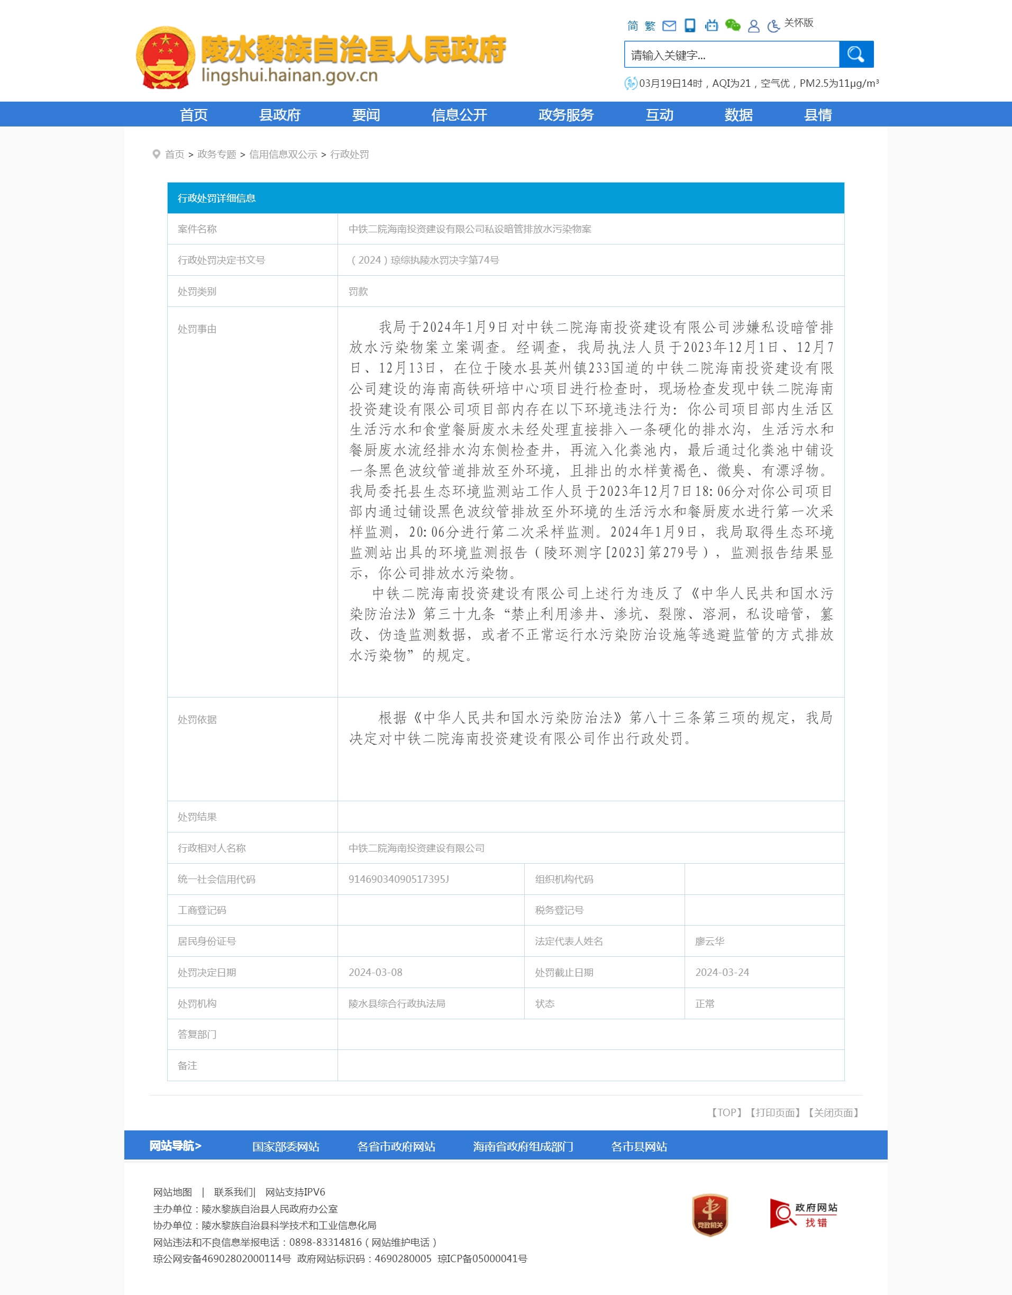Open the robot assistant icon

[711, 25]
